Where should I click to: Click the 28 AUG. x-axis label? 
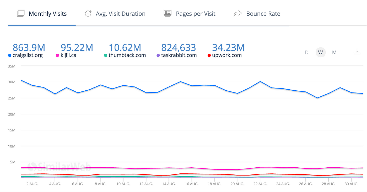[328, 184]
